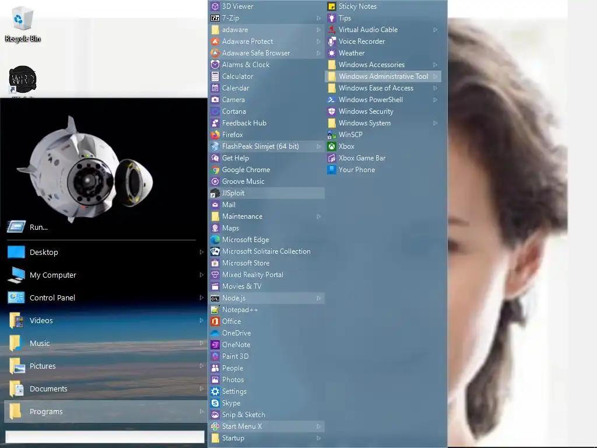Select My Computer menu entry

pos(106,275)
